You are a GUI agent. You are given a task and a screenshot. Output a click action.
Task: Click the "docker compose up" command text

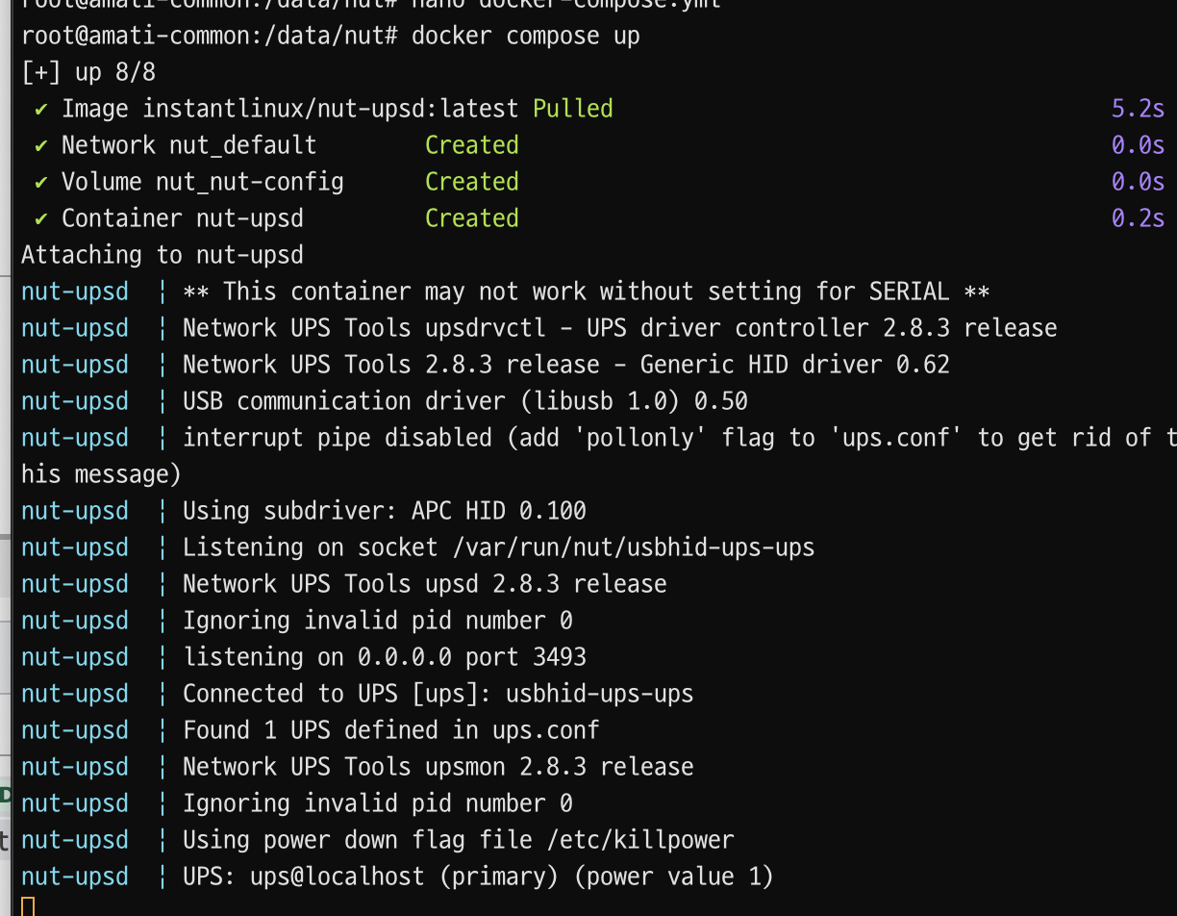click(525, 36)
